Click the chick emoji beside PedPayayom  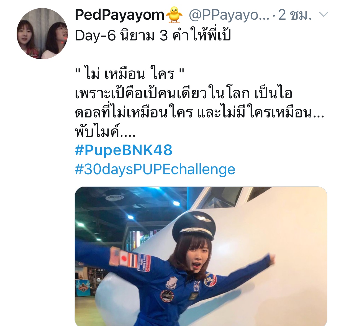click(174, 15)
